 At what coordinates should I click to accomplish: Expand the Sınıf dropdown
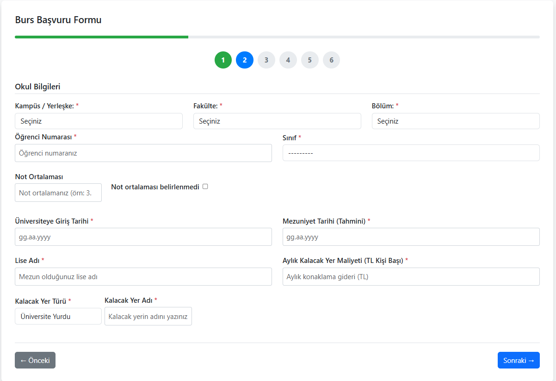point(411,153)
